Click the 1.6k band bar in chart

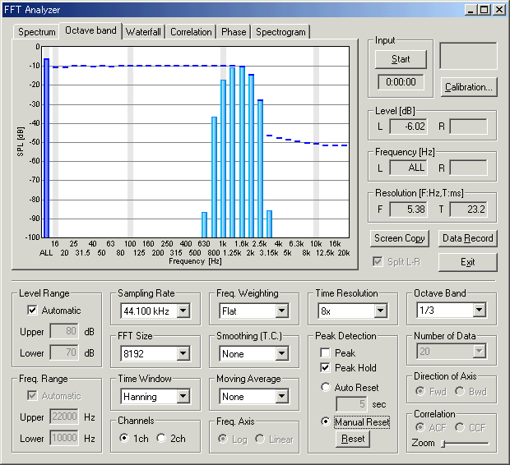[242, 152]
